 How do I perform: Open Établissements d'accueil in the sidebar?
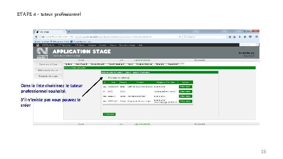[x=48, y=70]
